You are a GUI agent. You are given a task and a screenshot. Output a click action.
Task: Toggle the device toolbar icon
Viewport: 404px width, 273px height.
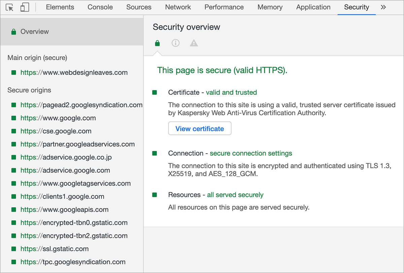(x=25, y=7)
